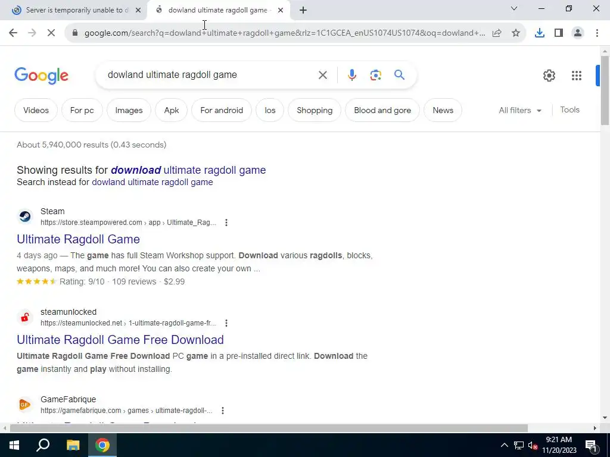Viewport: 610px width, 457px height.
Task: Click the lock site information icon
Action: point(75,33)
